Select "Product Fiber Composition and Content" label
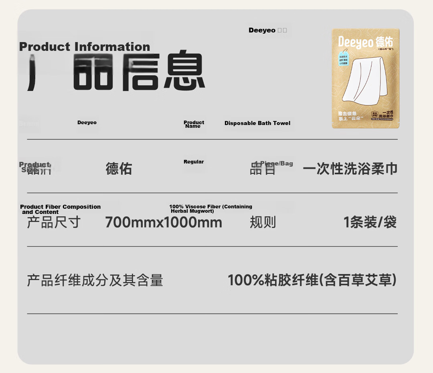 [x=60, y=210]
